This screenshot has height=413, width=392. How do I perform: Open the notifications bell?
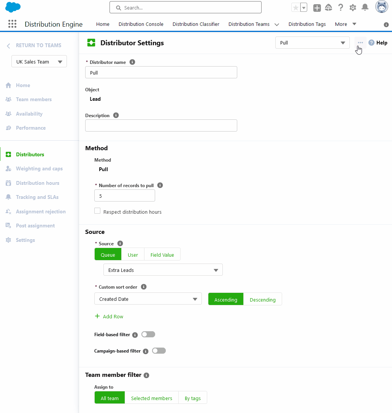pos(365,7)
